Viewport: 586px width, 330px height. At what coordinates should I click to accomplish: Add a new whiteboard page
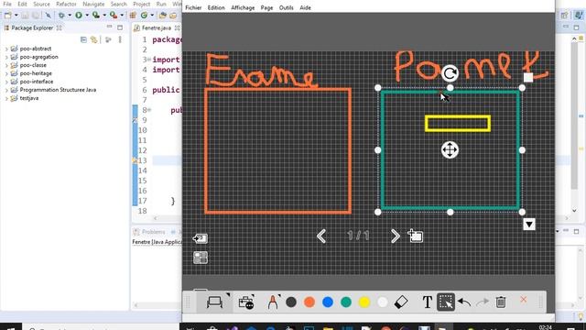(x=415, y=236)
